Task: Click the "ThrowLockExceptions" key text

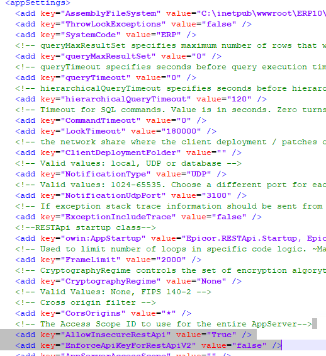Action: (113, 25)
